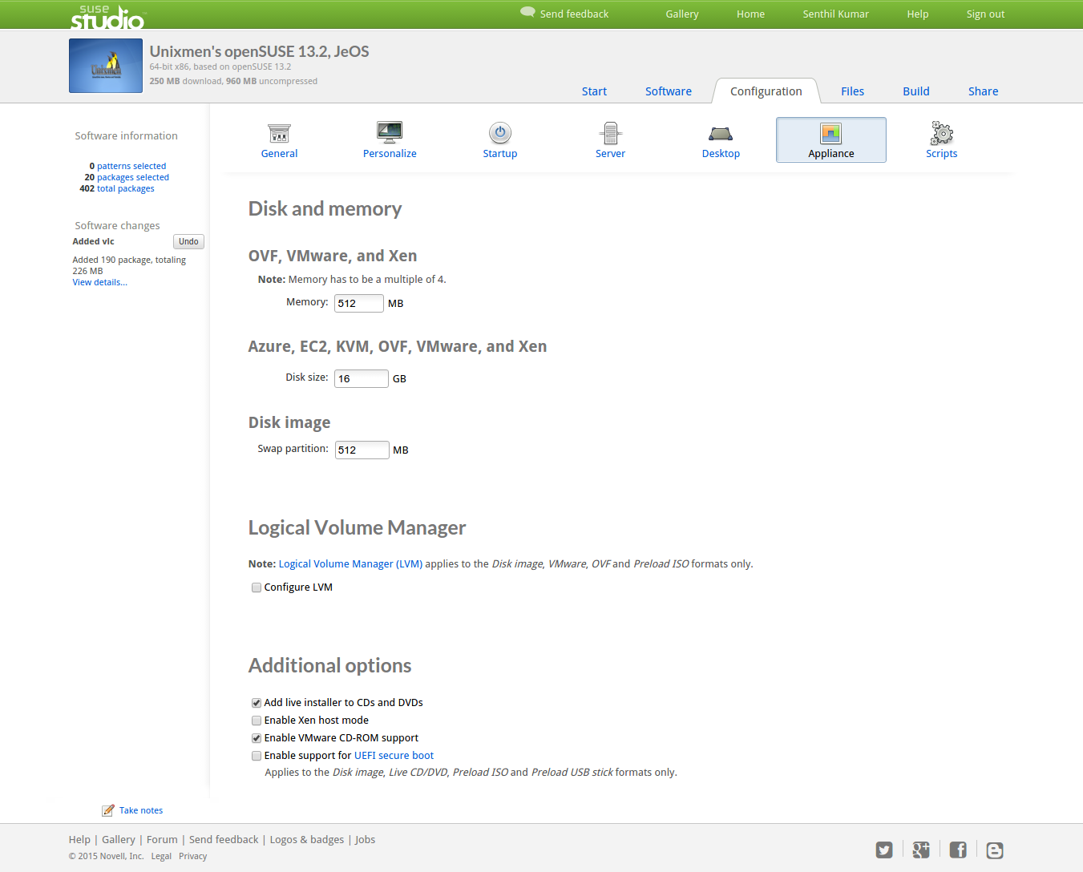The height and width of the screenshot is (872, 1083).
Task: Open Logos & badges footer link
Action: click(307, 839)
